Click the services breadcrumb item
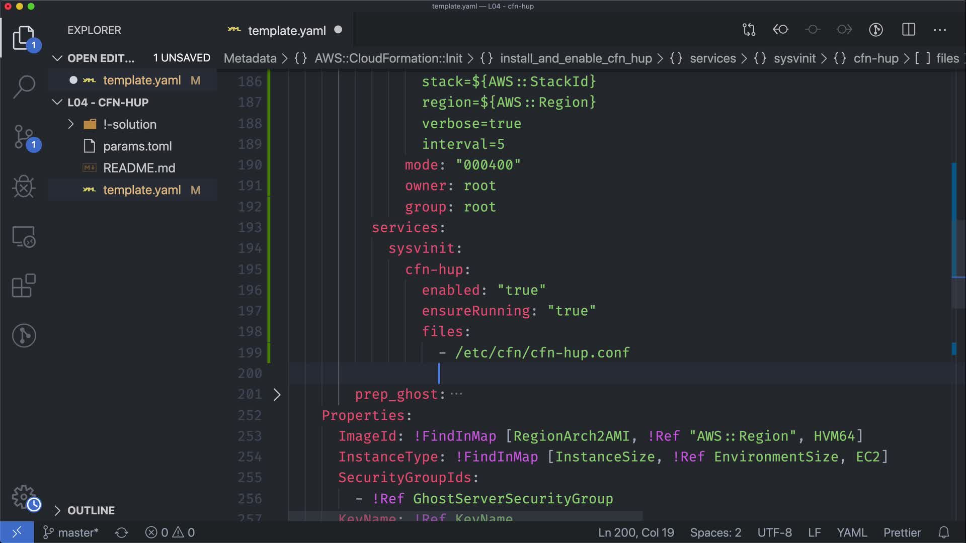Viewport: 966px width, 543px height. point(712,58)
